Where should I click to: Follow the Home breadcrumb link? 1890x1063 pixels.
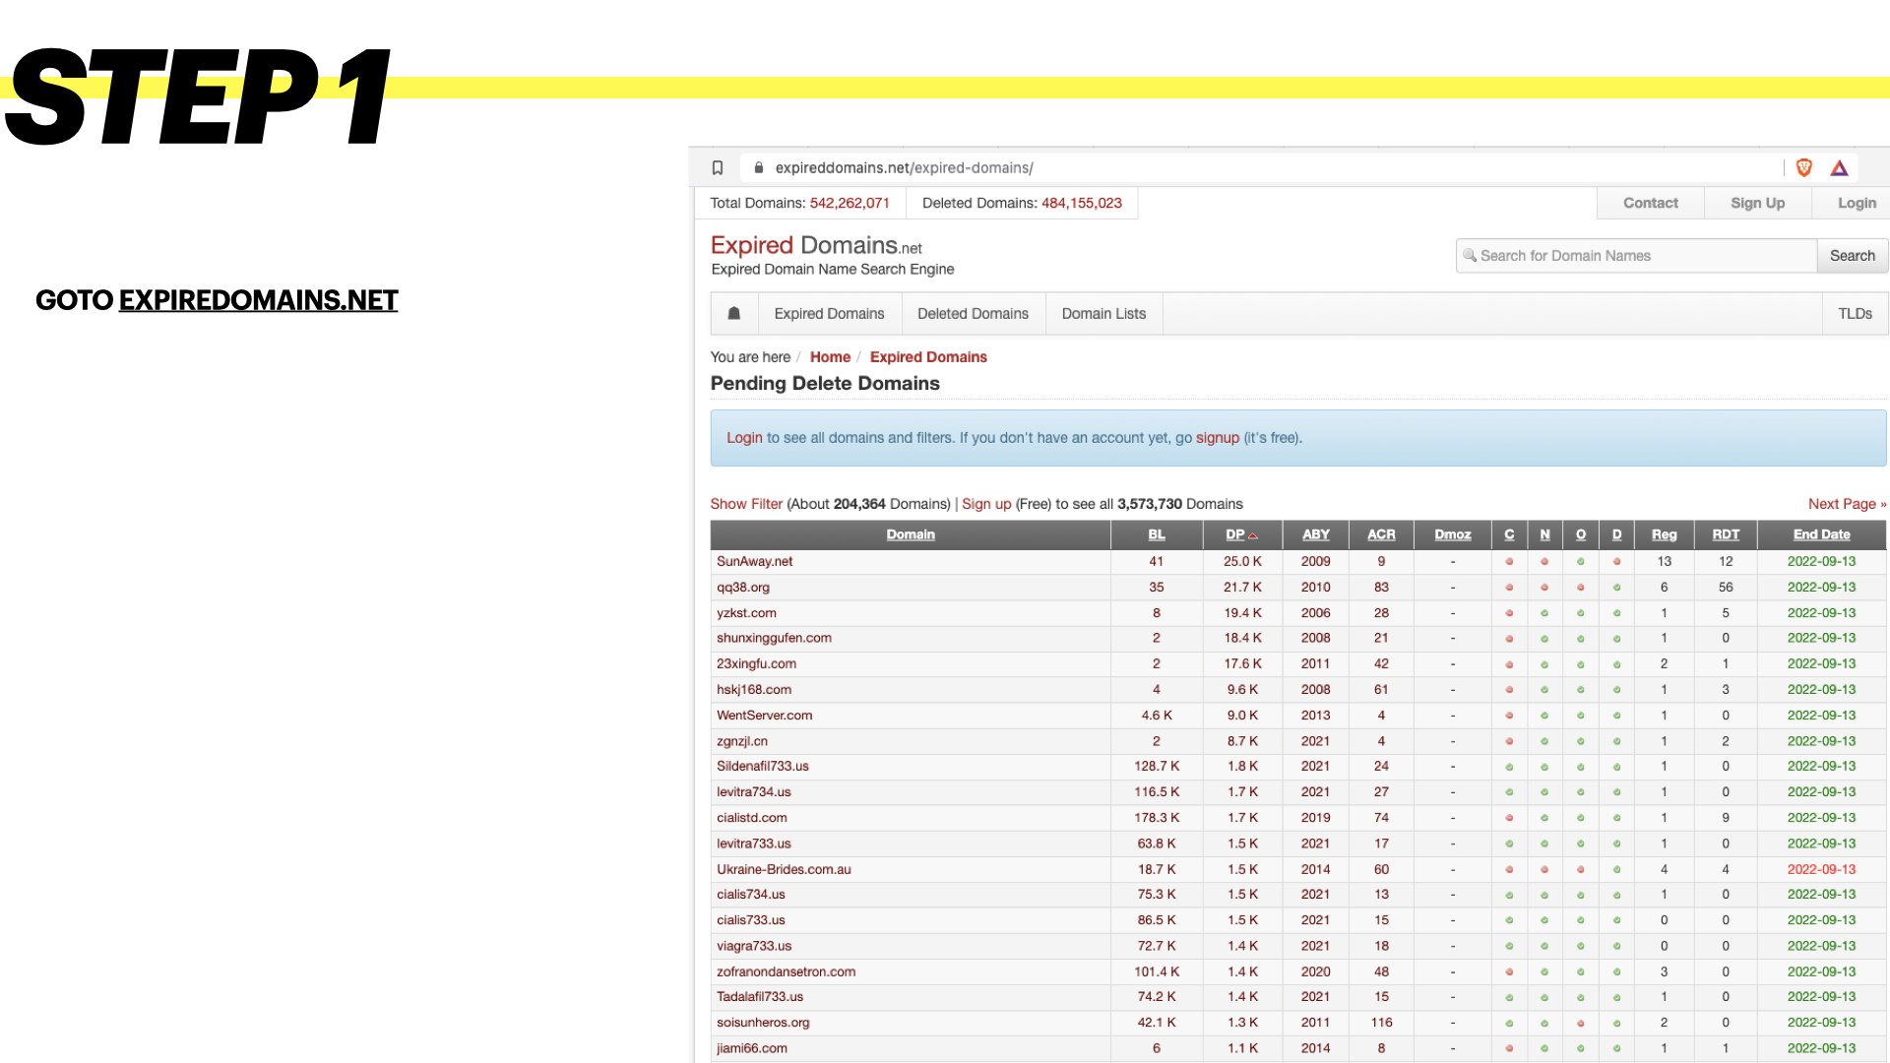(x=830, y=357)
